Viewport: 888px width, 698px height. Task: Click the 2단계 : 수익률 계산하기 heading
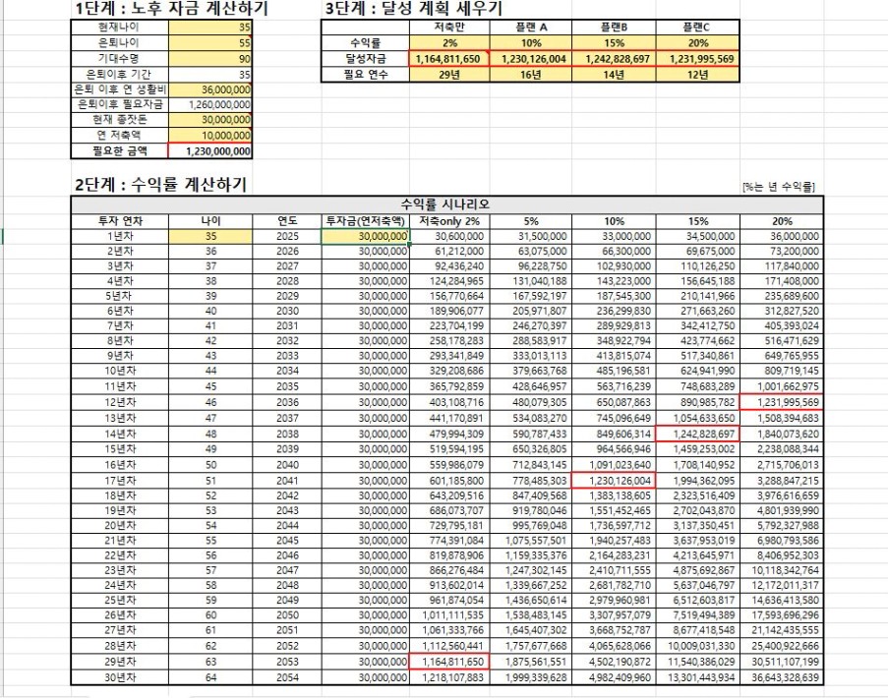coord(161,184)
